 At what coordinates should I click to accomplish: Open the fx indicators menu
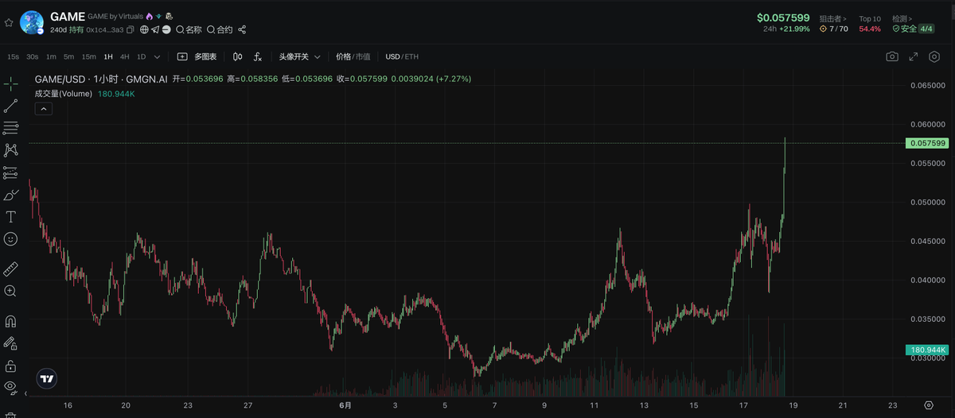pyautogui.click(x=258, y=56)
